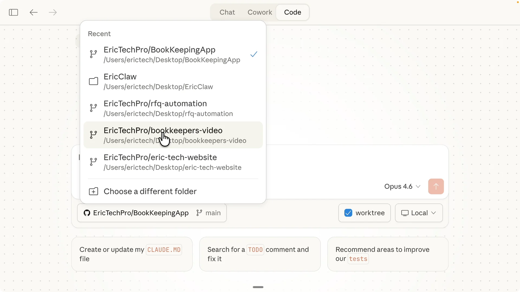Switch to the Cowork tab
The width and height of the screenshot is (520, 292).
point(260,12)
